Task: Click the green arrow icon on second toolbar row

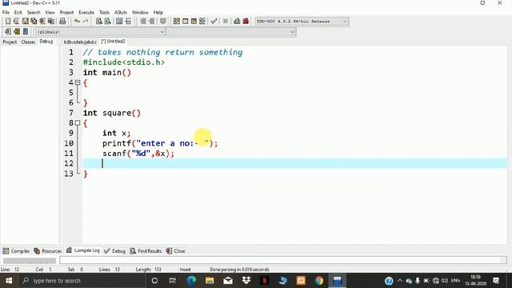Action: click(x=17, y=32)
